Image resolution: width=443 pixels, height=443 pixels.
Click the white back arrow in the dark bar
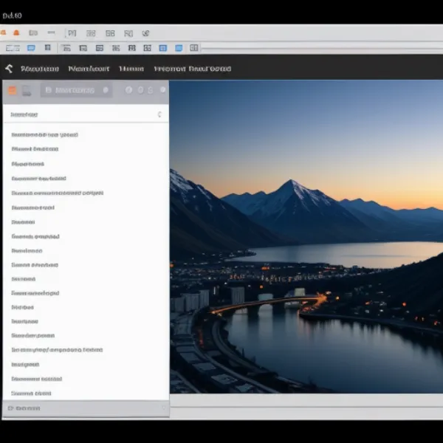[x=9, y=69]
